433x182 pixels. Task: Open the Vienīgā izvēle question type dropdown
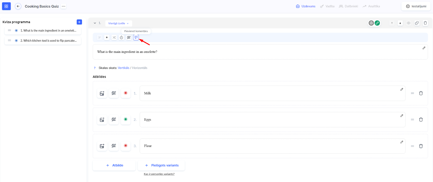[119, 23]
